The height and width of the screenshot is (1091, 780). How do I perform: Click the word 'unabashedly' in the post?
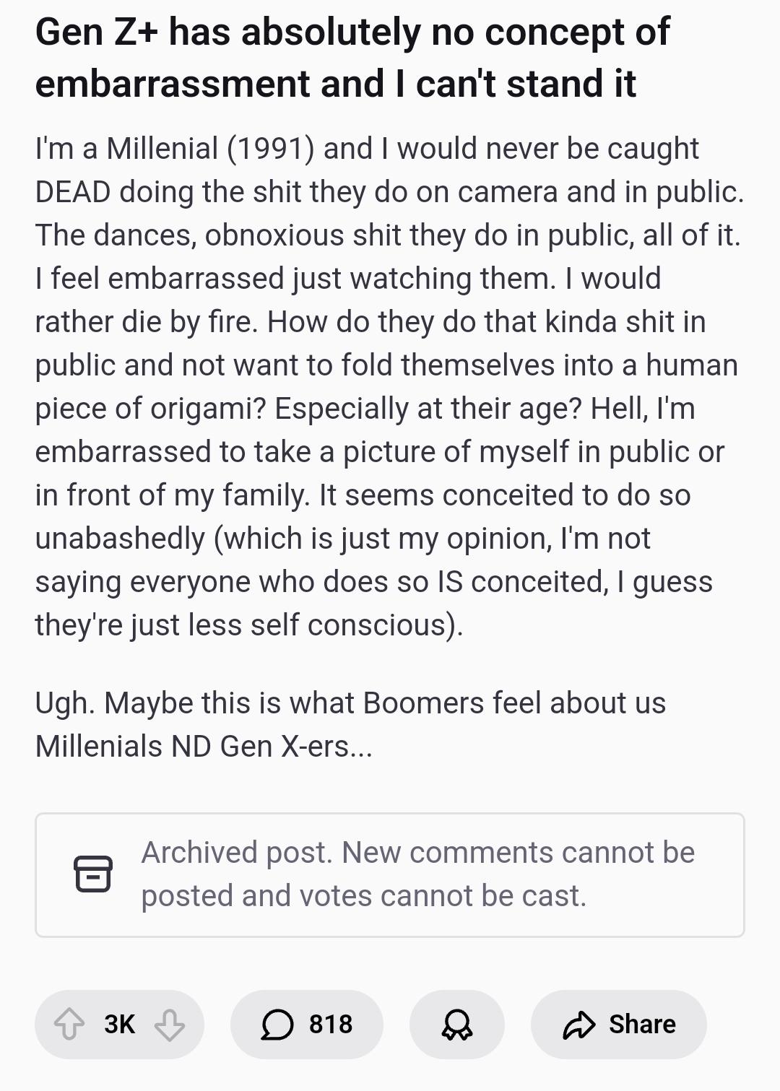pyautogui.click(x=120, y=539)
